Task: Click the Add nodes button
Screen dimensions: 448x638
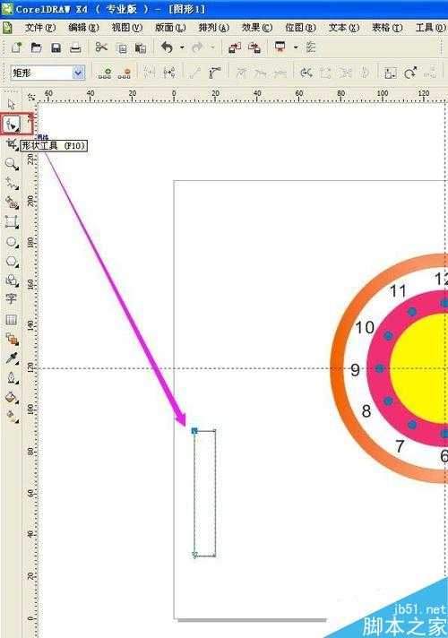Action: (105, 73)
